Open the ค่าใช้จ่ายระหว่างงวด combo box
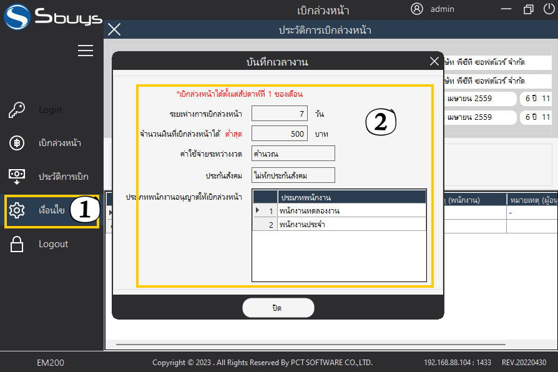Image resolution: width=558 pixels, height=372 pixels. pyautogui.click(x=293, y=154)
